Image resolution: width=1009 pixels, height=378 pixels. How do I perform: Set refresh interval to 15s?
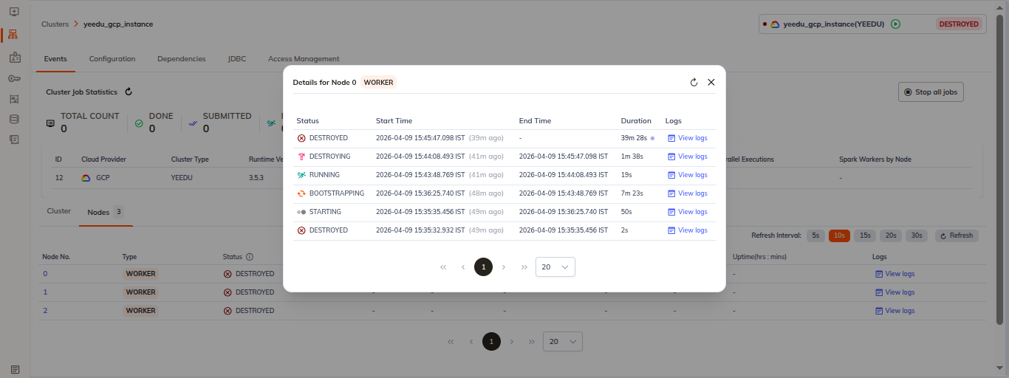pos(865,236)
